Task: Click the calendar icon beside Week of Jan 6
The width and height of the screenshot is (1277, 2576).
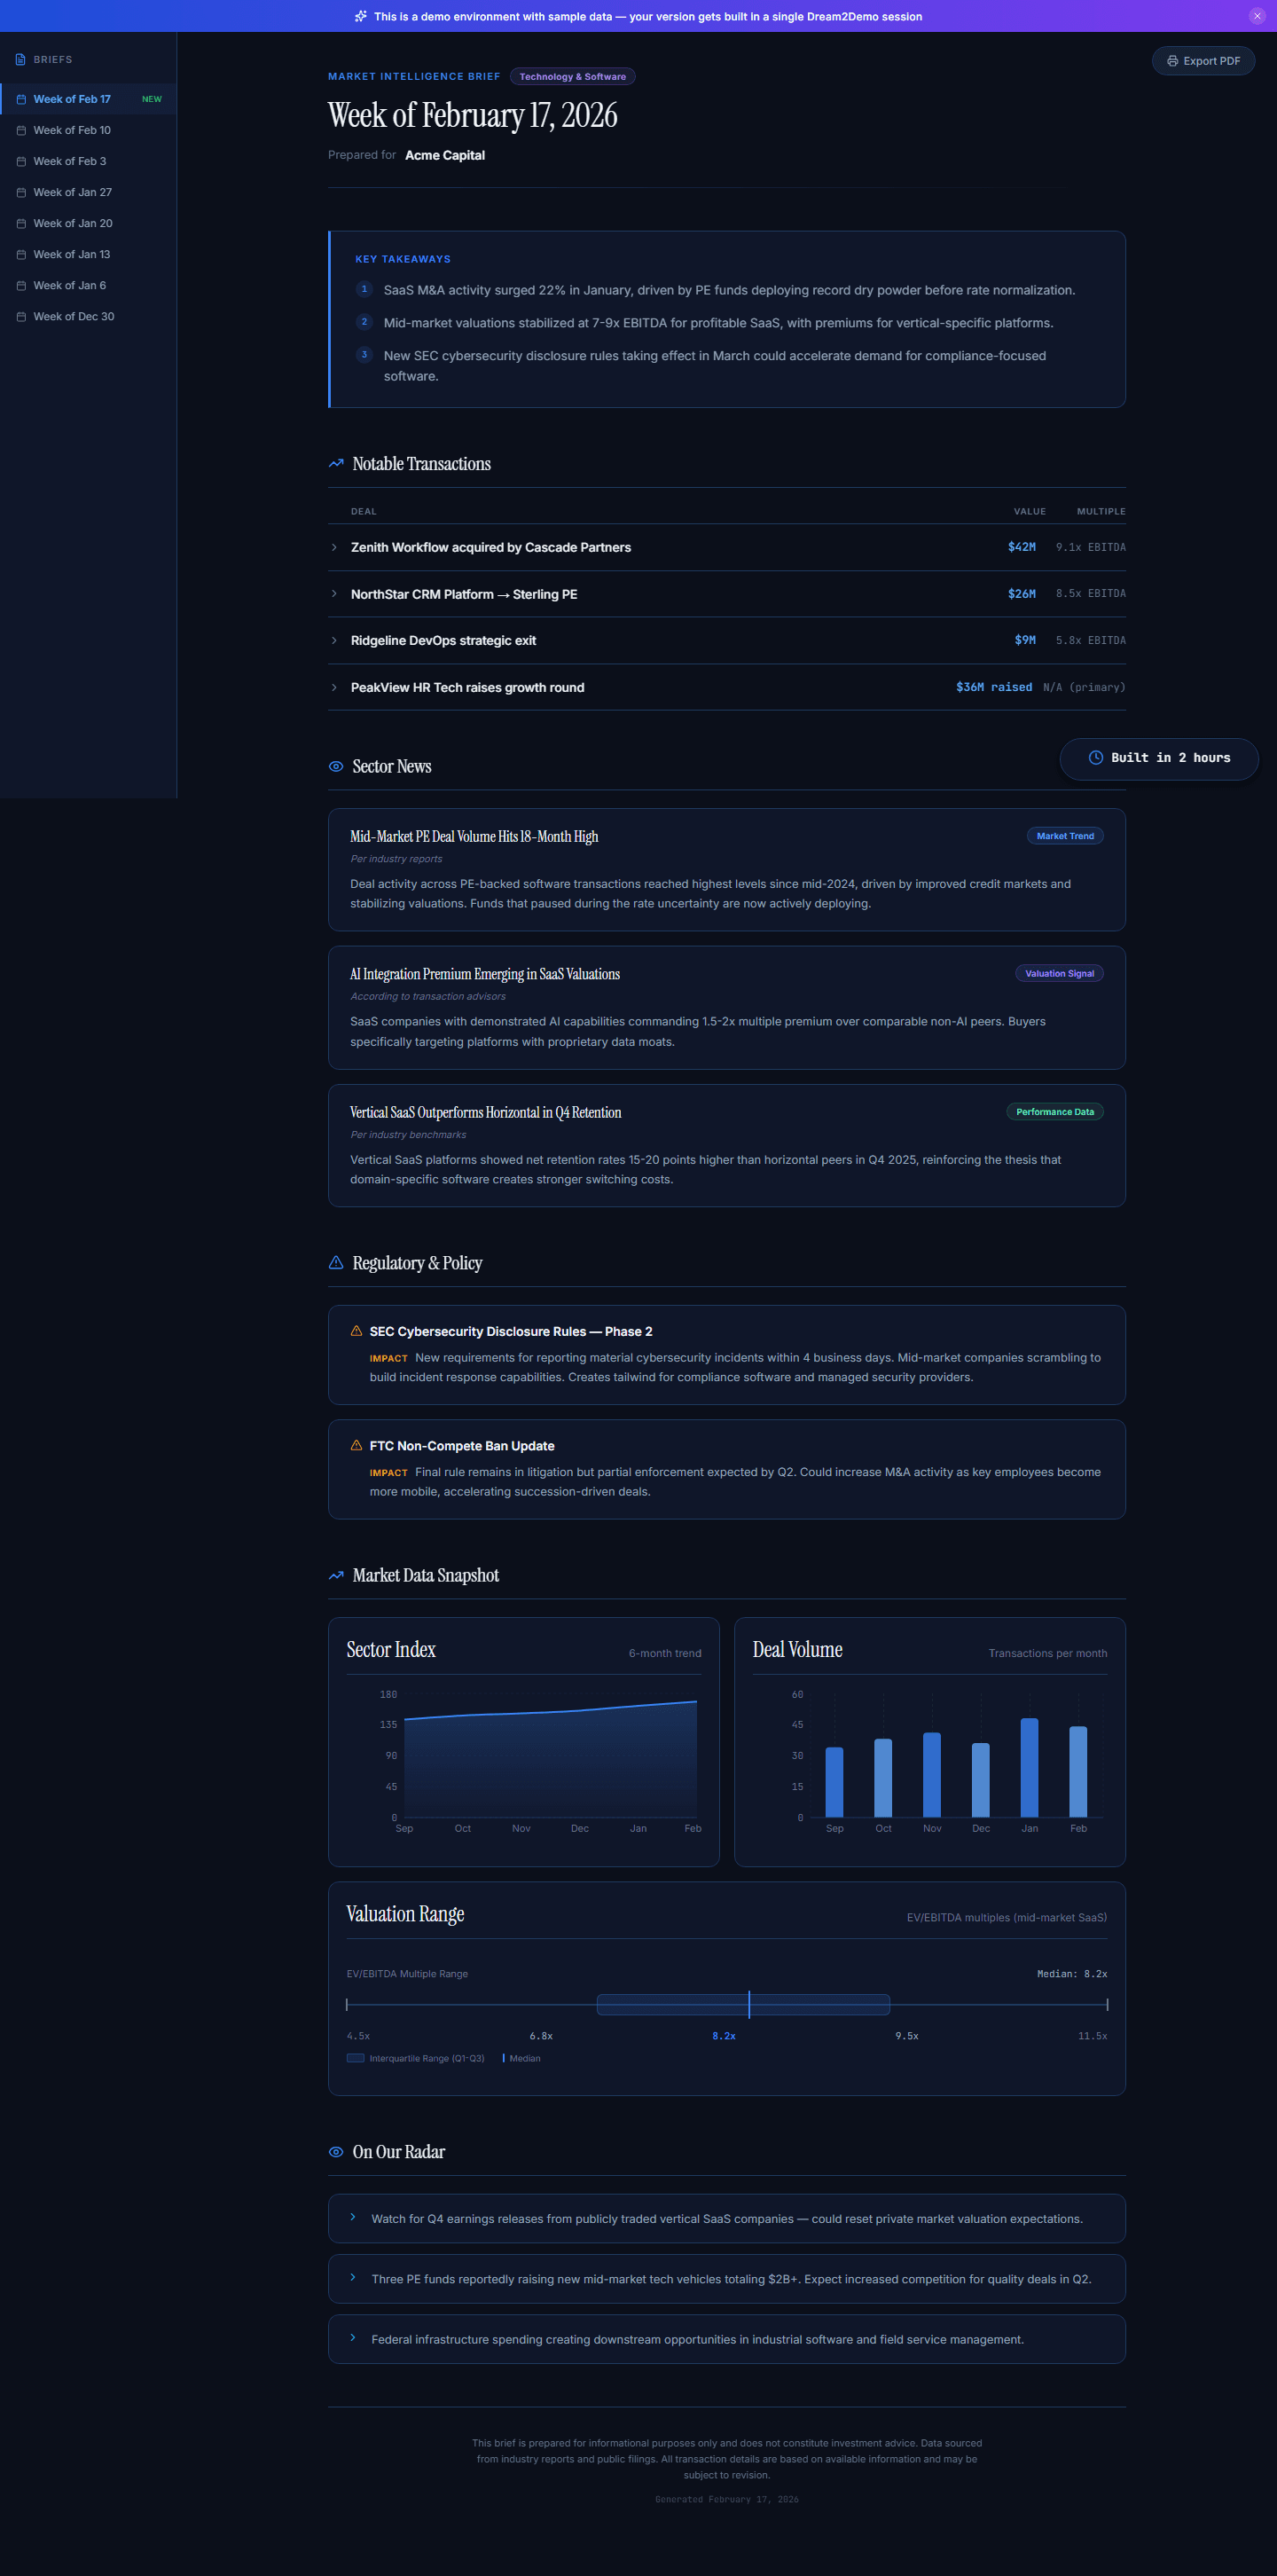Action: pyautogui.click(x=21, y=286)
